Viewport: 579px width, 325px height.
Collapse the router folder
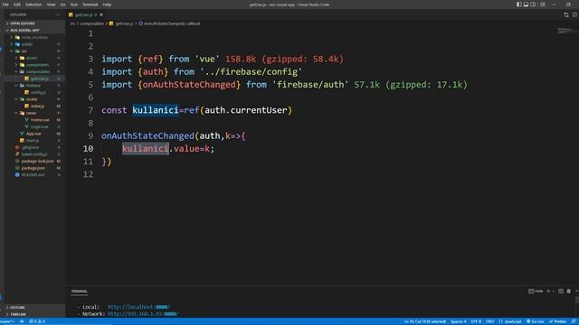pyautogui.click(x=33, y=99)
